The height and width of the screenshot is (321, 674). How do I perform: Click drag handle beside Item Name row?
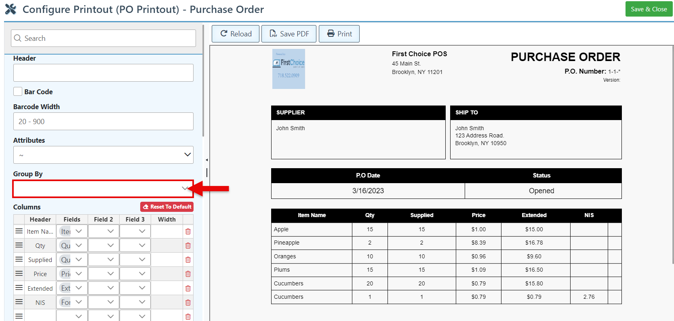click(x=19, y=231)
